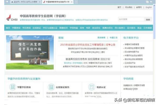Open a new browser tab

click(76, 2)
